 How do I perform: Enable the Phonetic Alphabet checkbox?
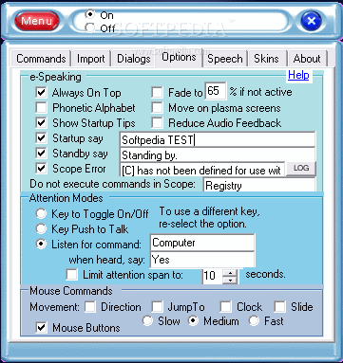41,108
